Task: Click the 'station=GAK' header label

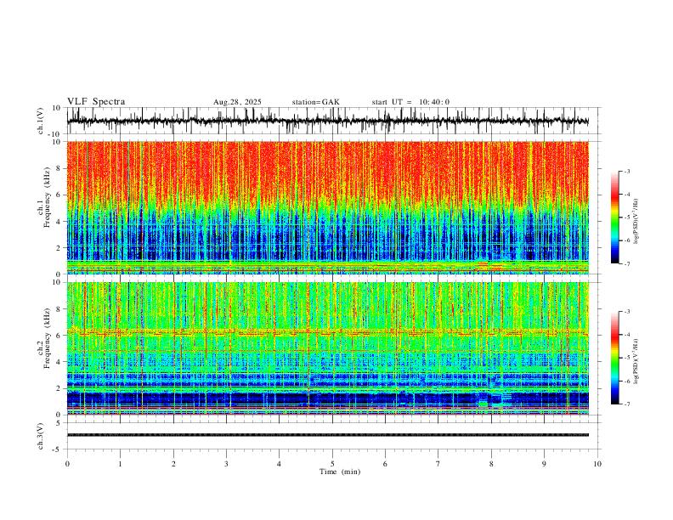Action: [316, 102]
